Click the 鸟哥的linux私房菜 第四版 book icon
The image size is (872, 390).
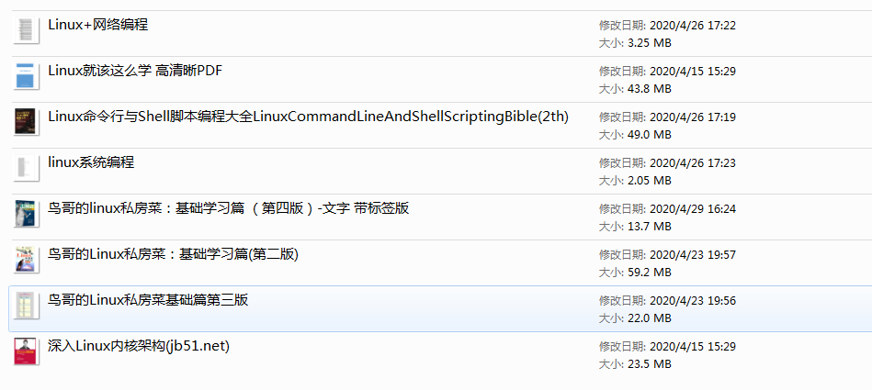26,214
